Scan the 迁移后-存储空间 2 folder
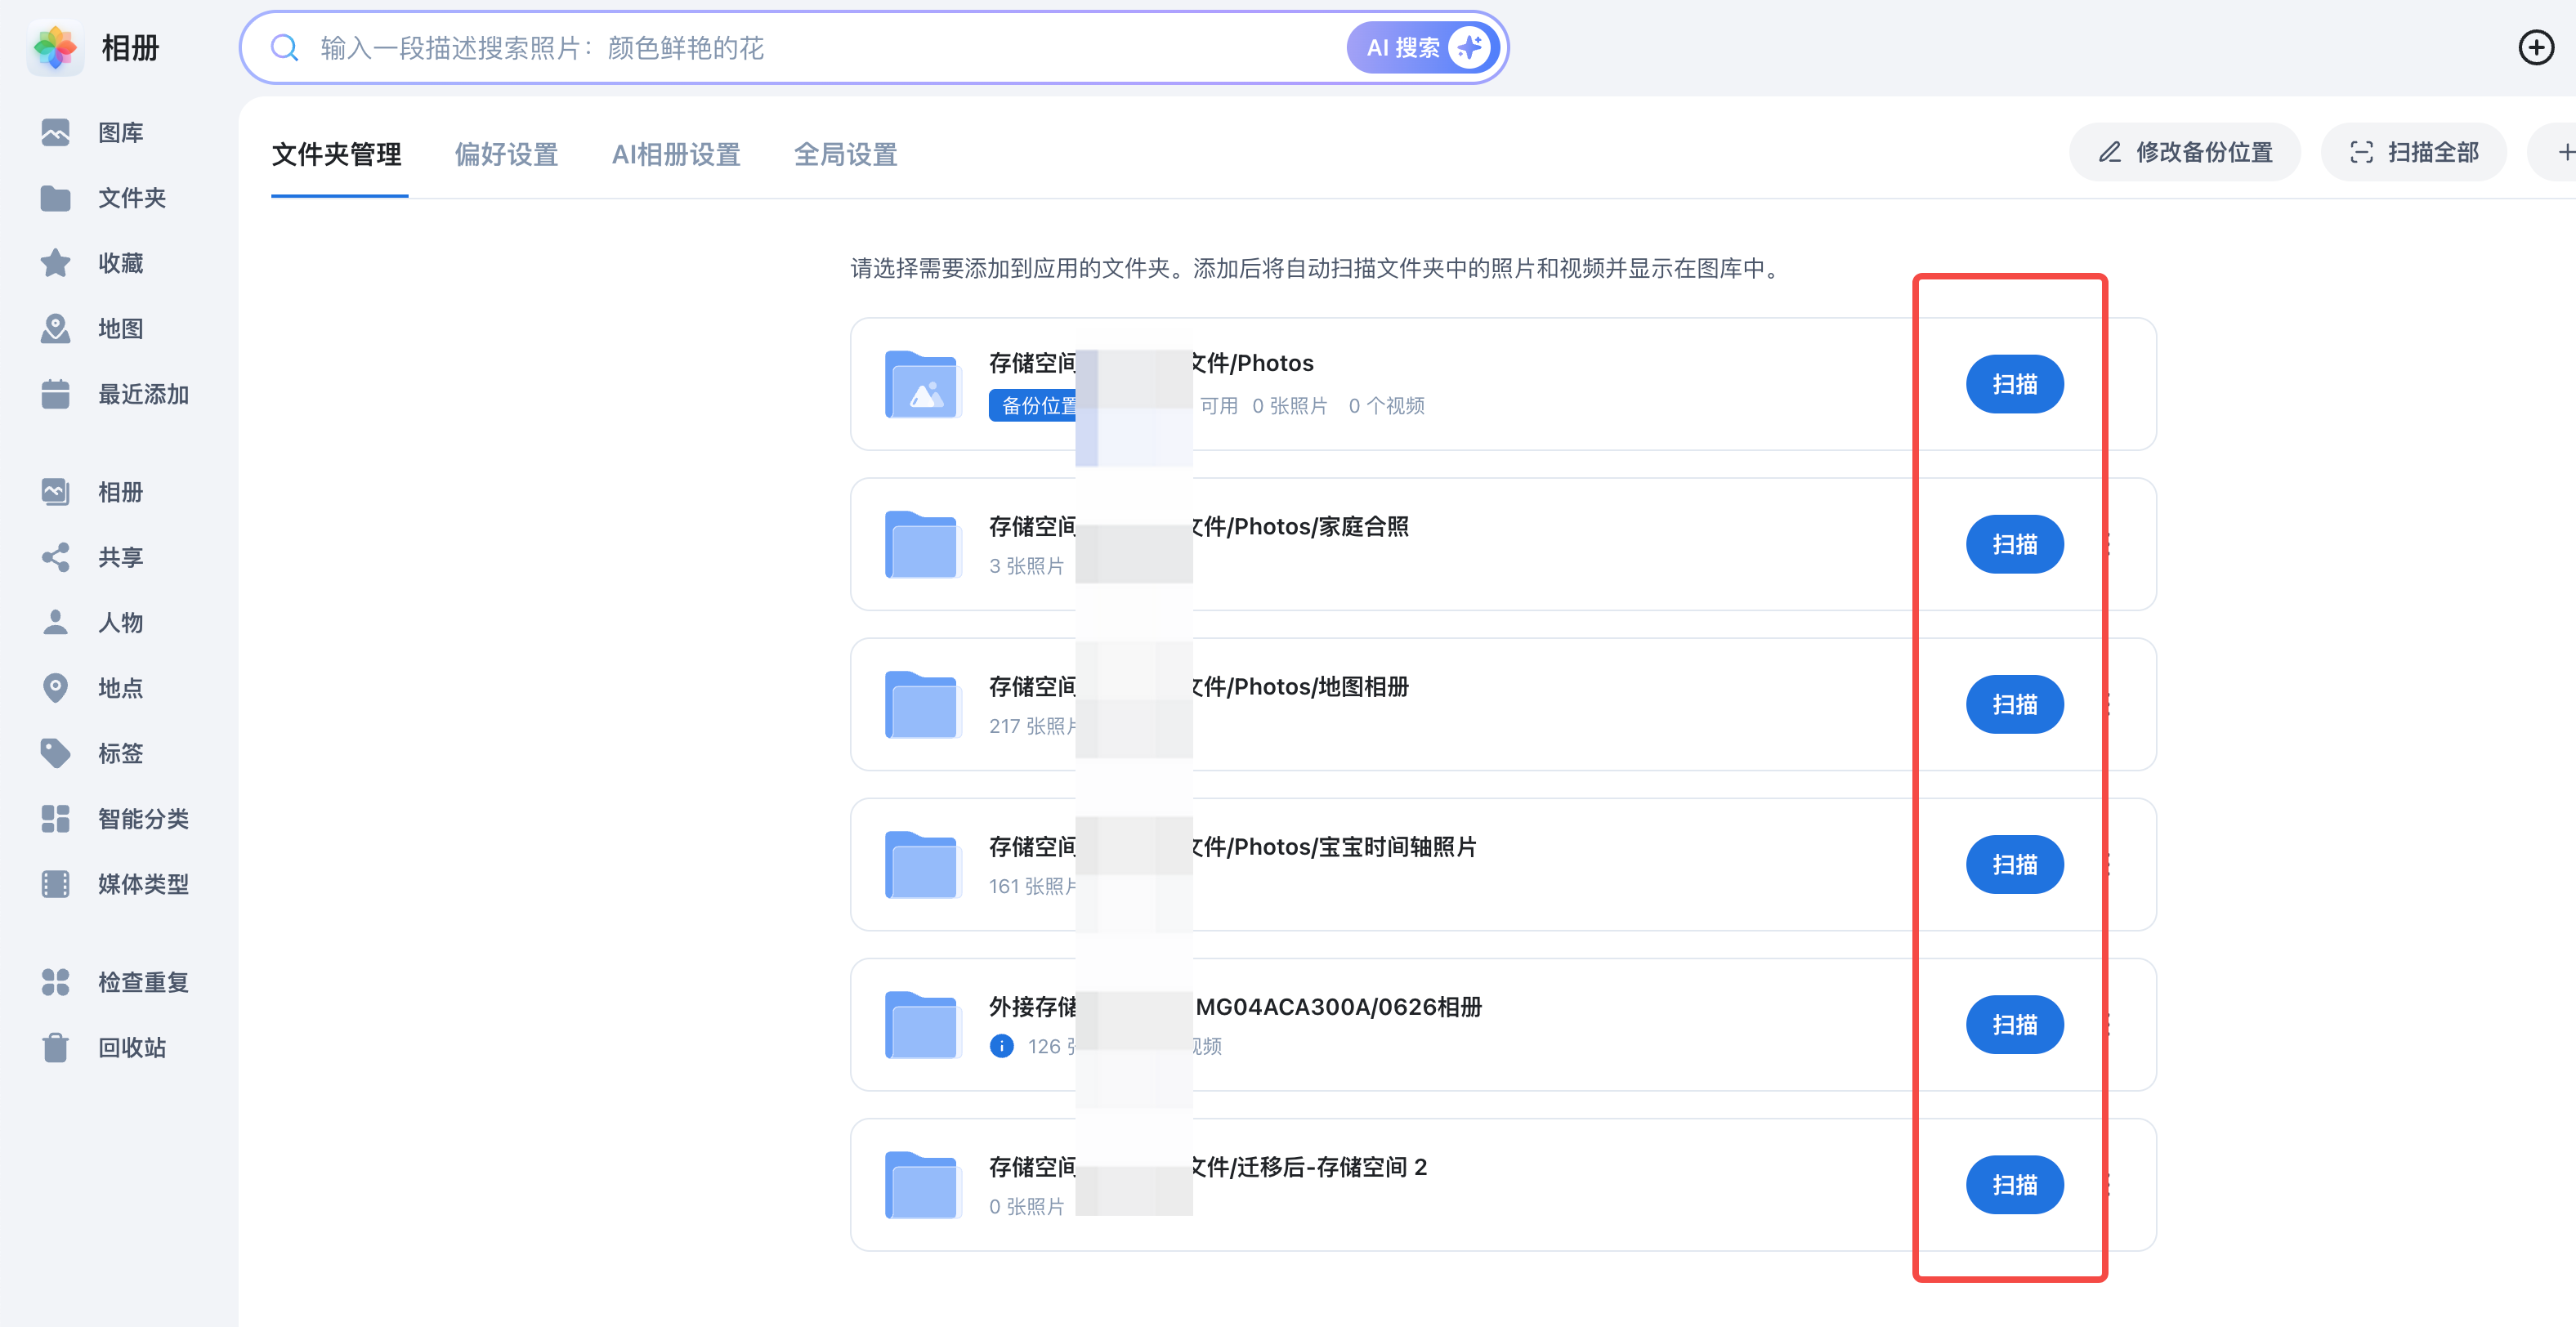Screen dimensions: 2576x1327 [x=2014, y=1184]
